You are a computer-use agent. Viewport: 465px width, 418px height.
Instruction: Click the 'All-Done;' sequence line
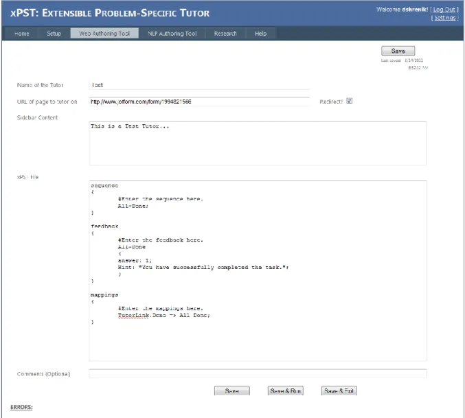point(133,206)
